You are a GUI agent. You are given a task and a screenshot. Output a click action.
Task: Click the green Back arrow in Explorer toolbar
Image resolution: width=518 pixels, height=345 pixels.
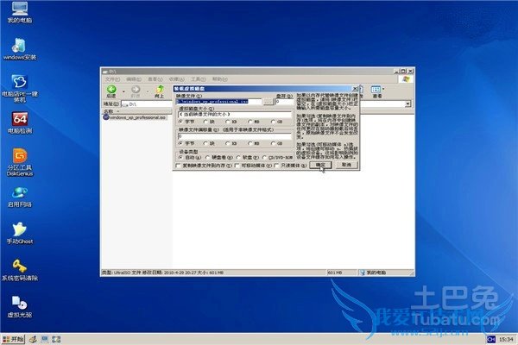click(111, 89)
